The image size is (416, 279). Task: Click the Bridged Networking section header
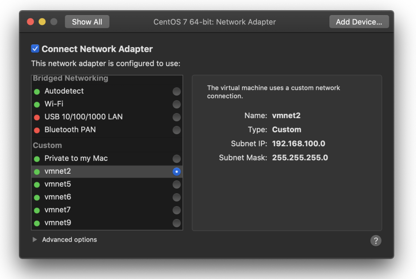click(71, 78)
